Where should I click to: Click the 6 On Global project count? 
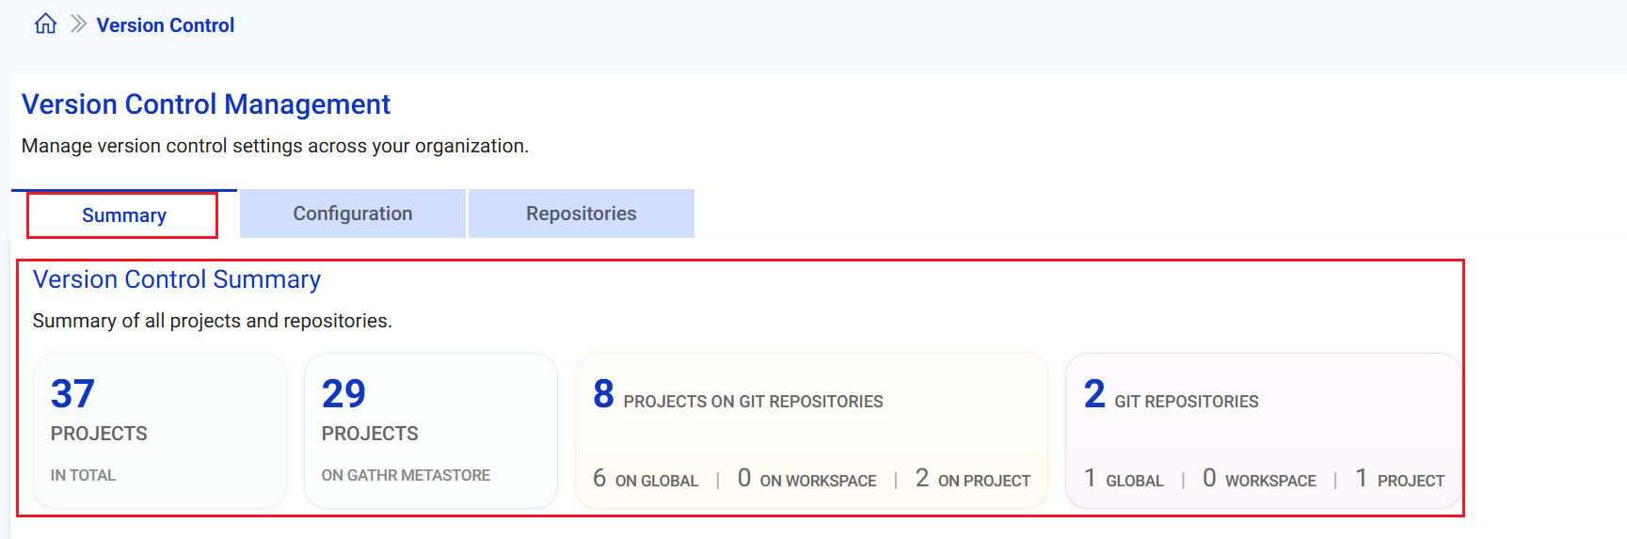tap(646, 480)
